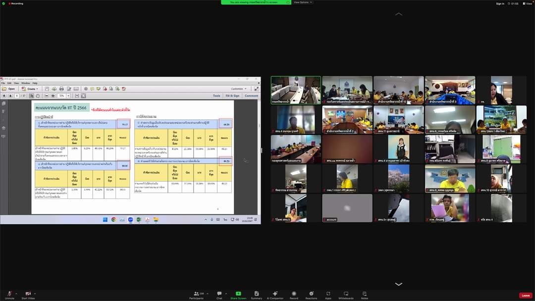Select the Highlight text tool
Viewport: 535px width, 301px height.
99,89
